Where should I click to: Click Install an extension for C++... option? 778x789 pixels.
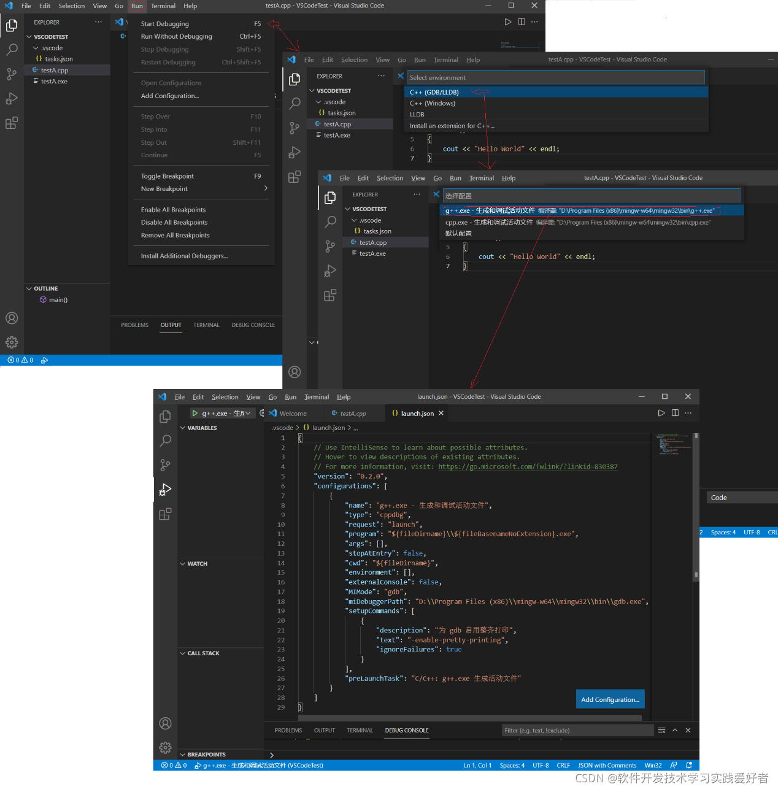(x=557, y=126)
